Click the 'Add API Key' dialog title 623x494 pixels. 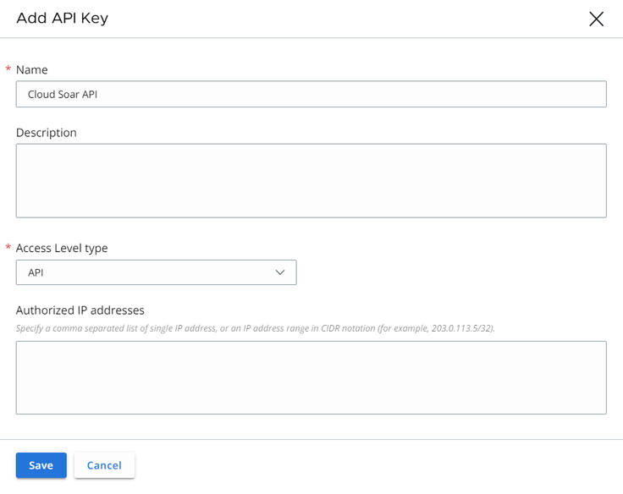tap(62, 19)
